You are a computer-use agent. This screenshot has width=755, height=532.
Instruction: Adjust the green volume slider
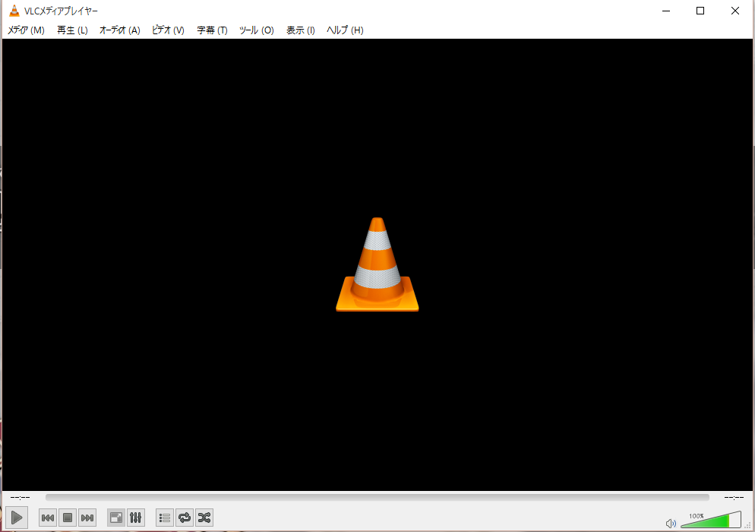coord(711,520)
